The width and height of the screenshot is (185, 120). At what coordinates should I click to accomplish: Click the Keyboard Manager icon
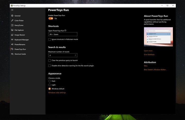[12, 40]
